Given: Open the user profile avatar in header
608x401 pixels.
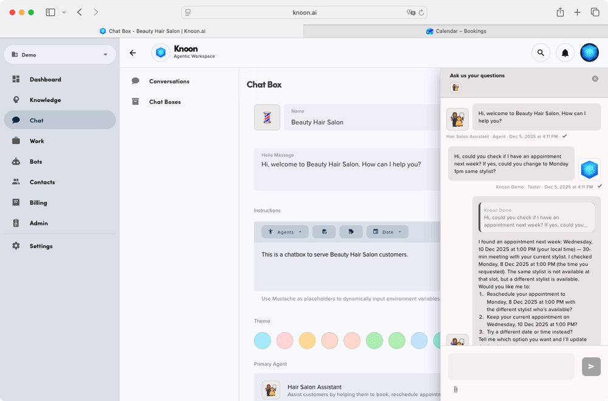Looking at the screenshot, I should point(589,53).
